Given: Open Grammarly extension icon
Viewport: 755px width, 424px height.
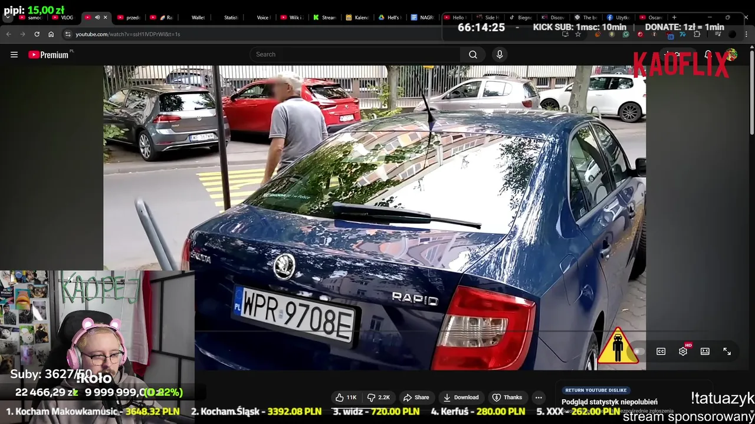Looking at the screenshot, I should click(x=626, y=34).
